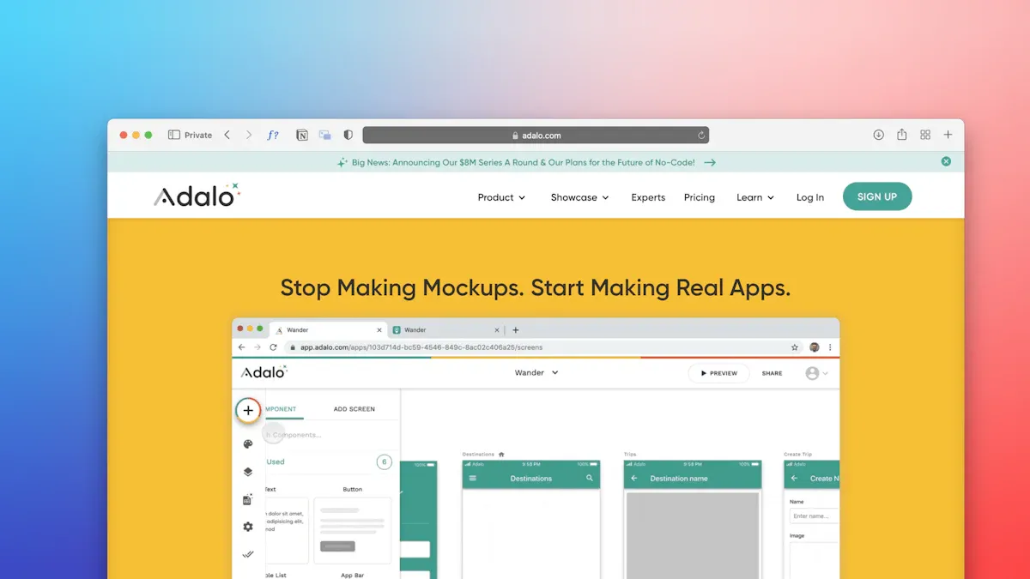Viewport: 1030px width, 579px height.
Task: Expand the Showcase menu
Action: pos(579,197)
